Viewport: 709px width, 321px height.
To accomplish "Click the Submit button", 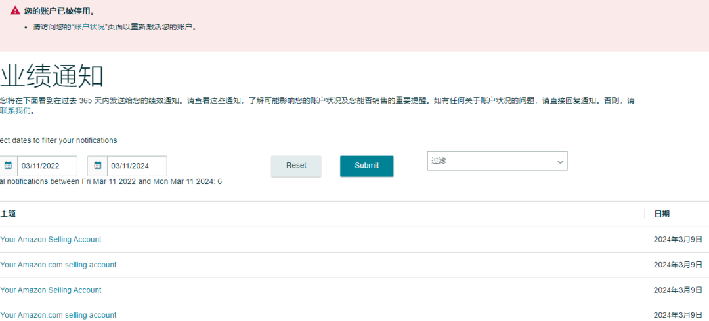I will tap(367, 166).
